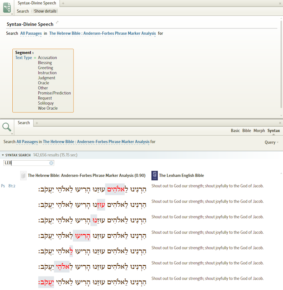Screen dimensions: 283x290
Task: Click the Lexham English Bible cover thumbnail
Action: pos(154,176)
